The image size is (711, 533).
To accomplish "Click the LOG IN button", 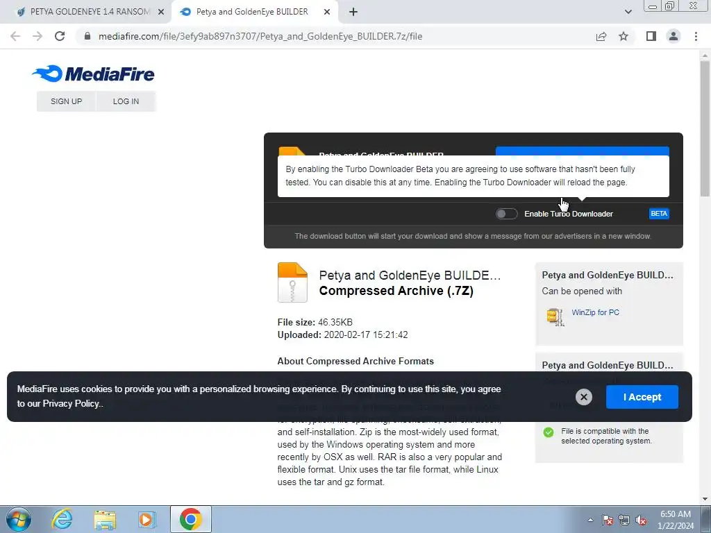I will point(126,101).
